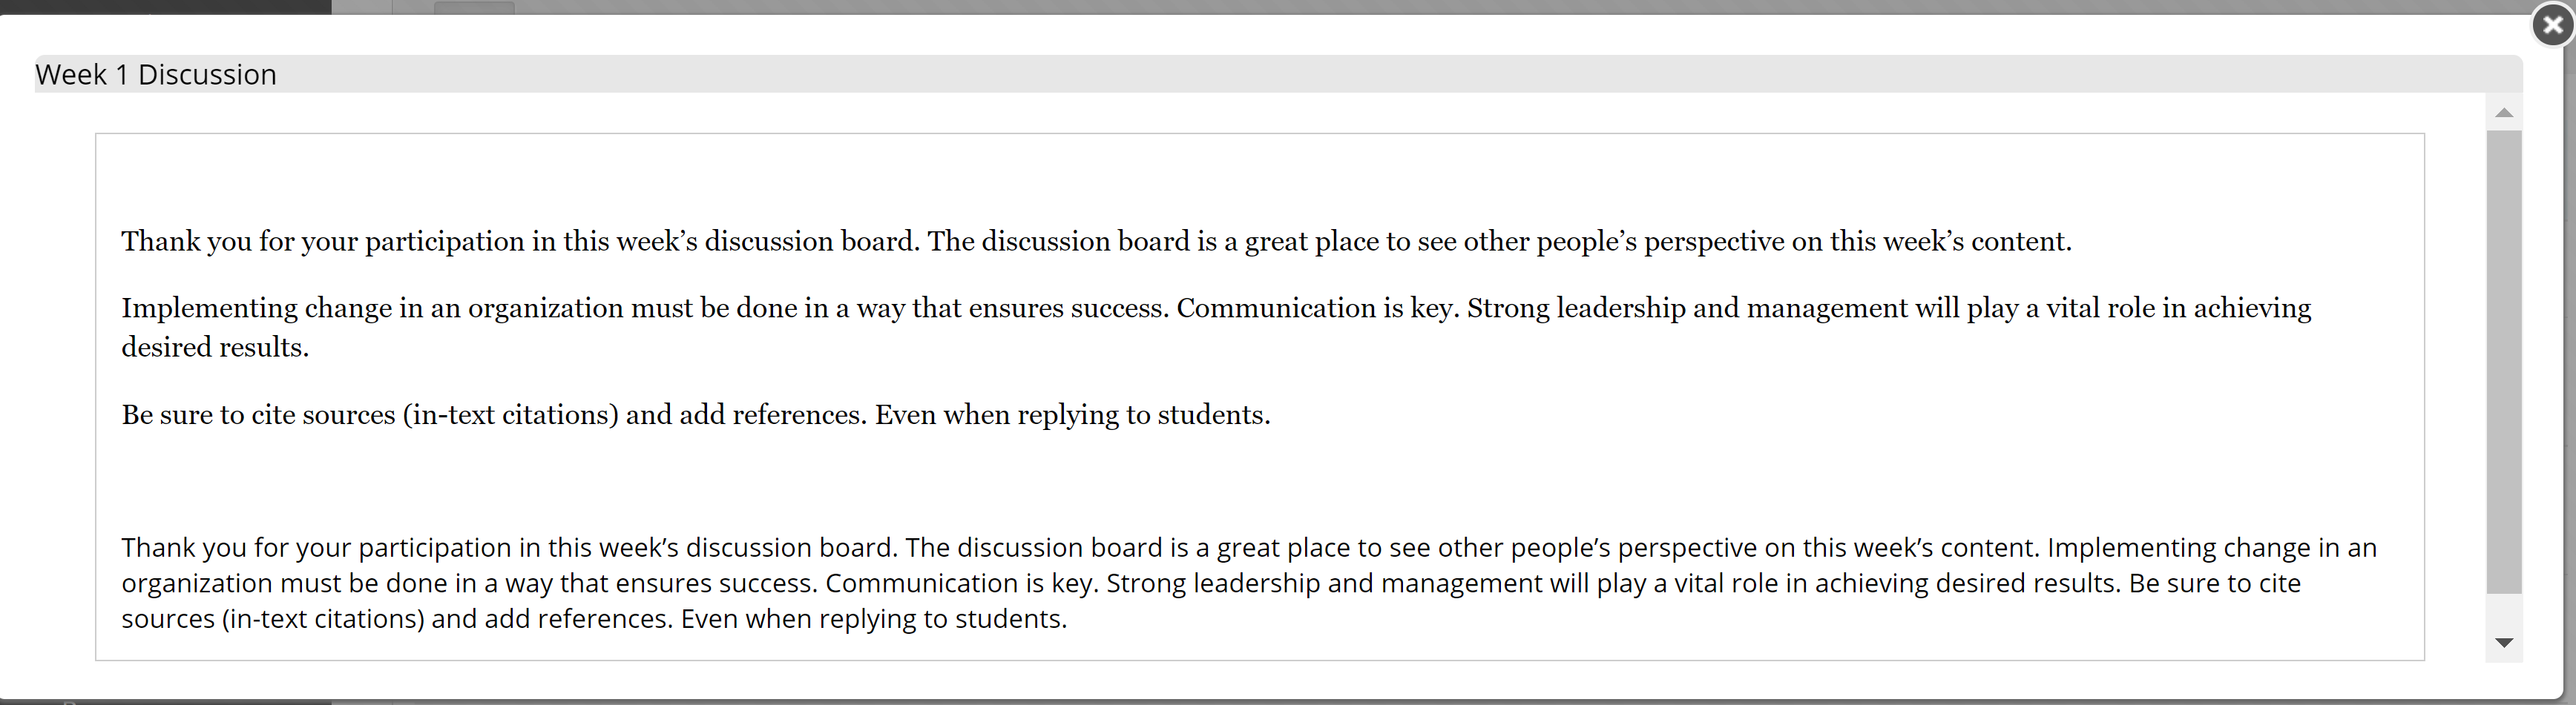This screenshot has height=705, width=2576.
Task: Click the scrollbar up arrow
Action: coord(2504,113)
